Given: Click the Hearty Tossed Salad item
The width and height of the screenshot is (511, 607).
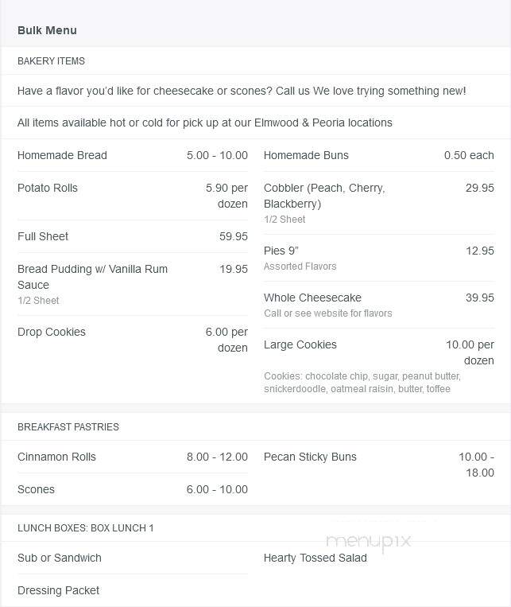Looking at the screenshot, I should click(x=316, y=558).
